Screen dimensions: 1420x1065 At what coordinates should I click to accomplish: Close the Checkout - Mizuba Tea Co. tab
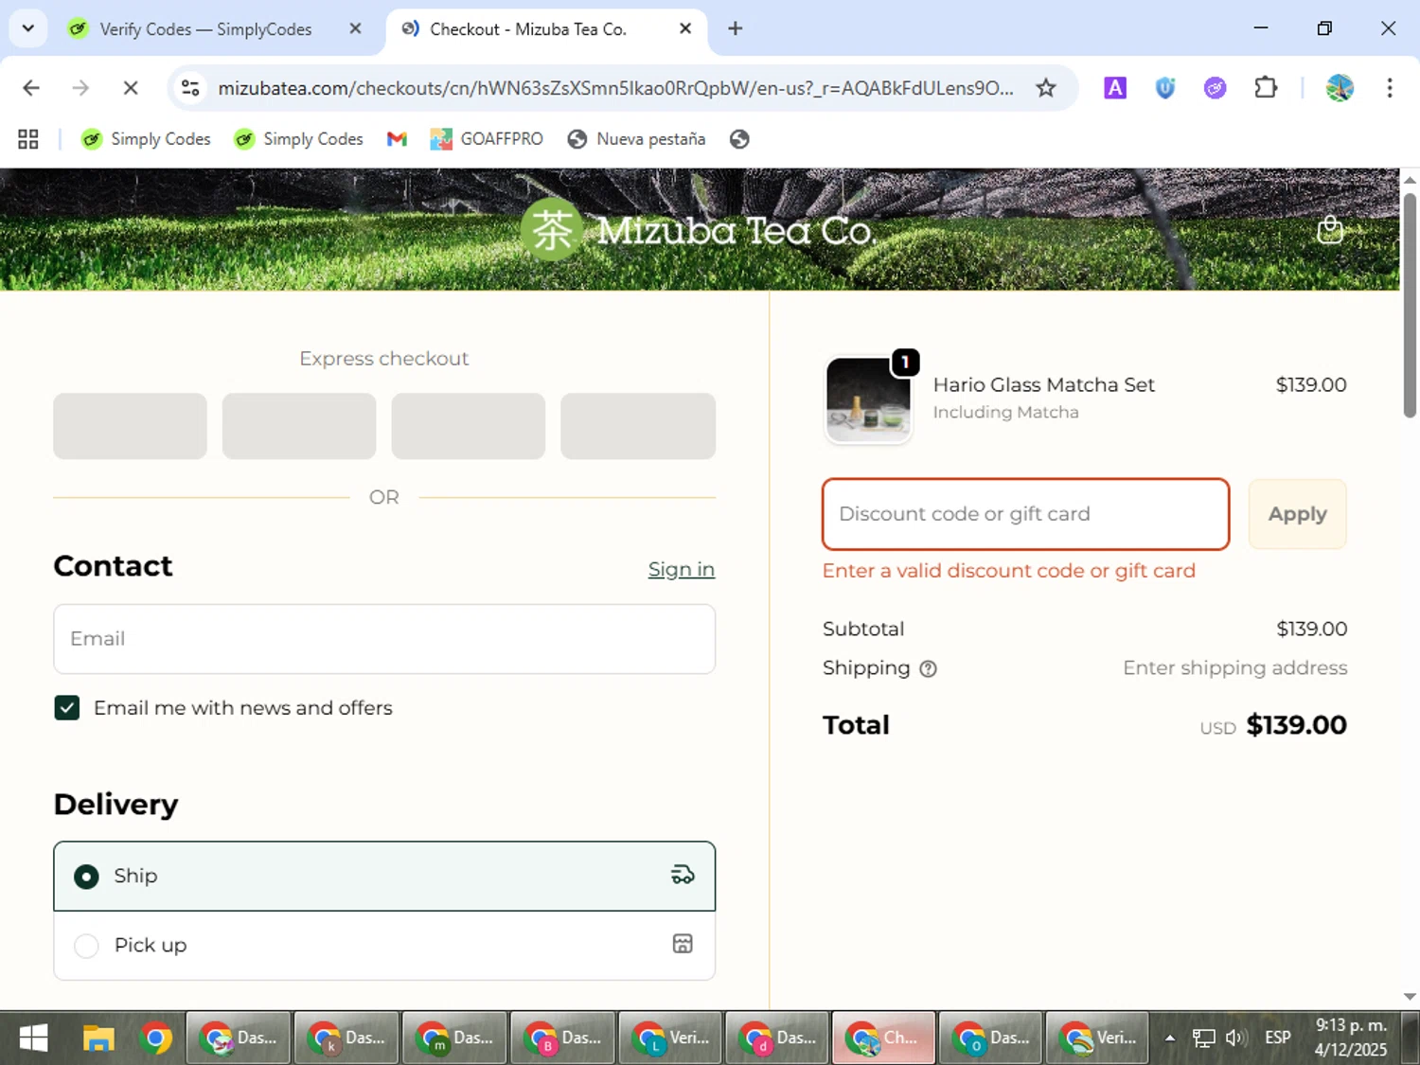(x=685, y=28)
